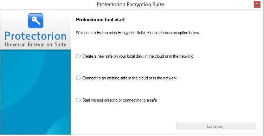Click the Universal Encryption Suite tagline
This screenshot has width=264, height=136.
(36, 45)
